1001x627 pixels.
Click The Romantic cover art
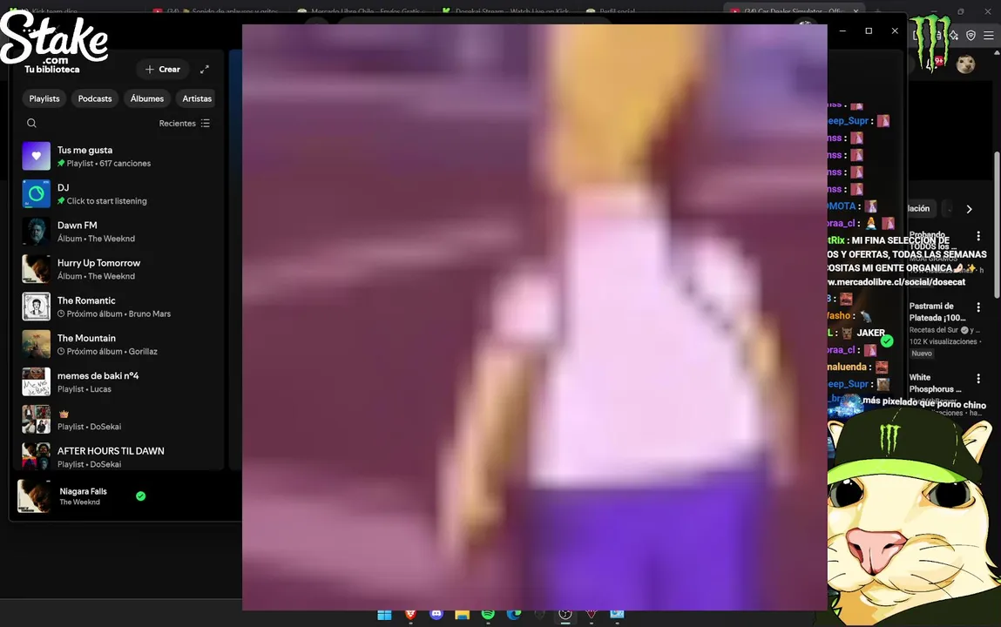pos(37,307)
